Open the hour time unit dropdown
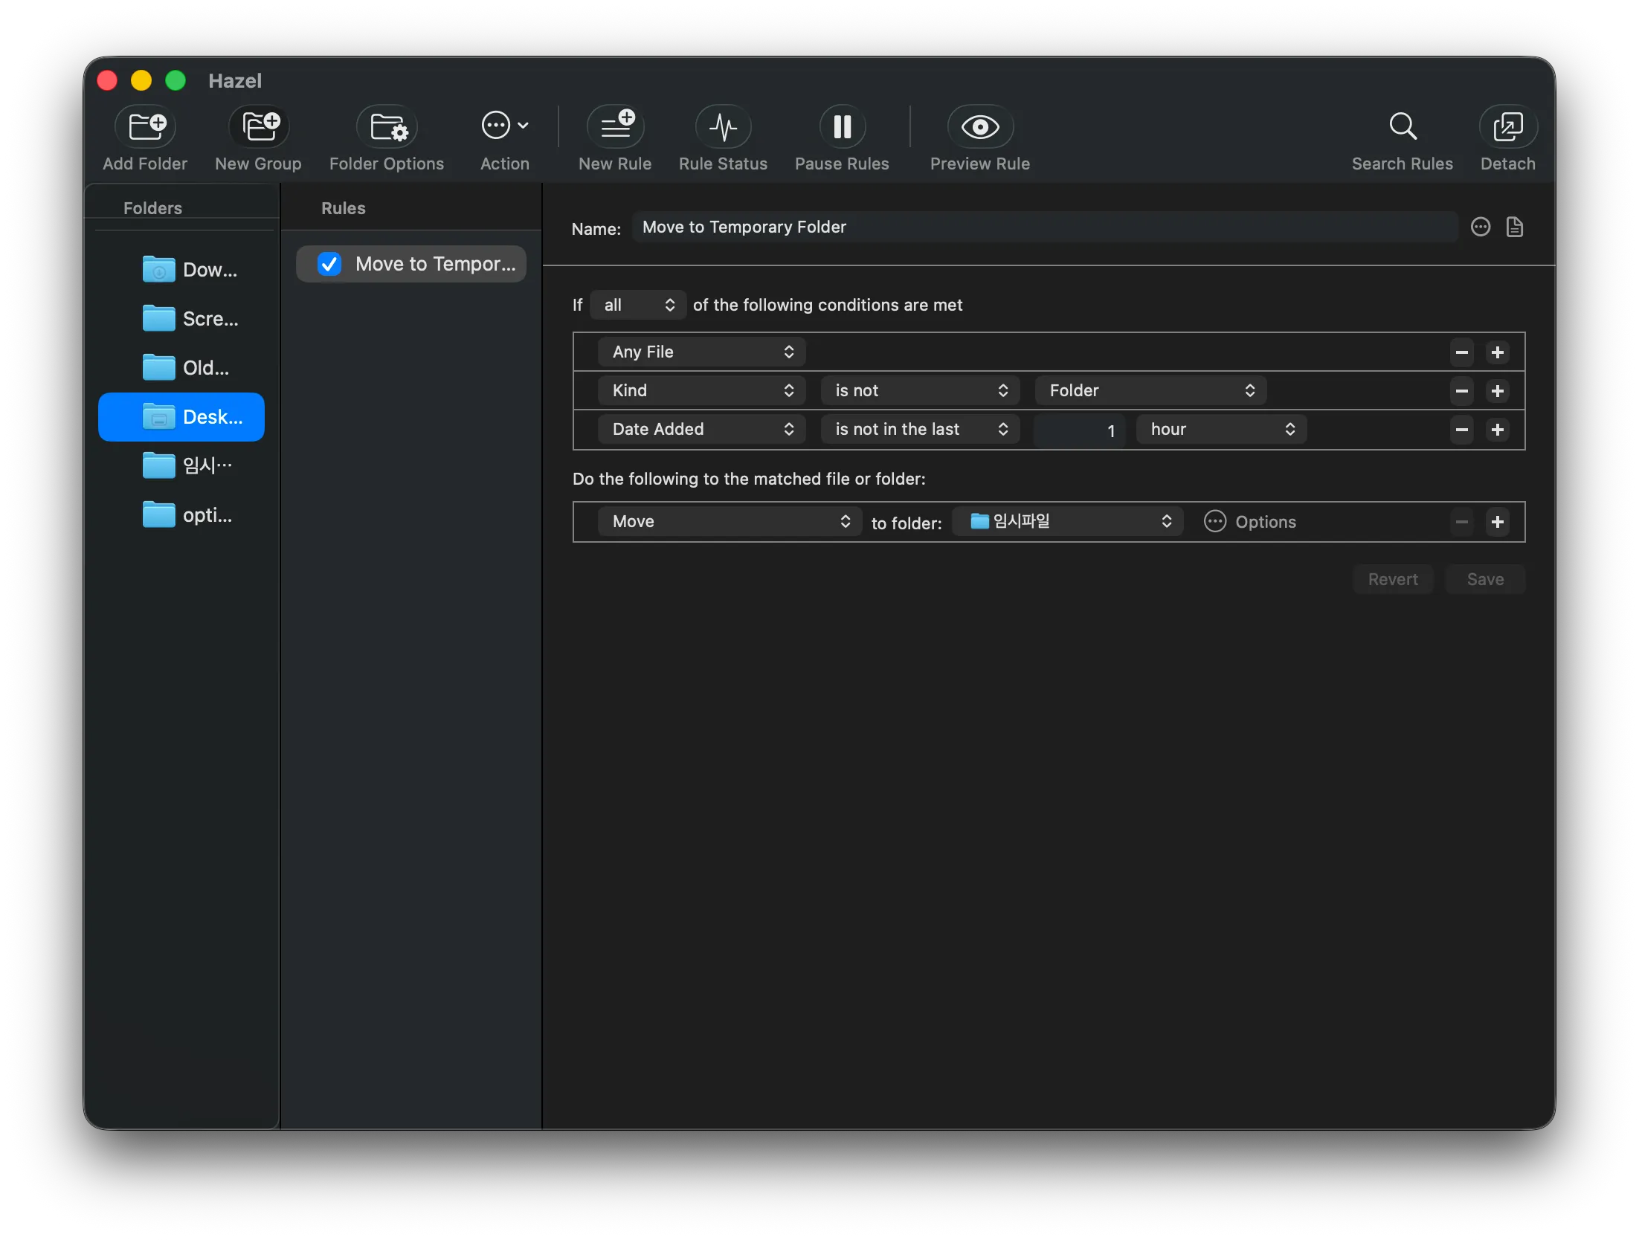 click(1221, 429)
